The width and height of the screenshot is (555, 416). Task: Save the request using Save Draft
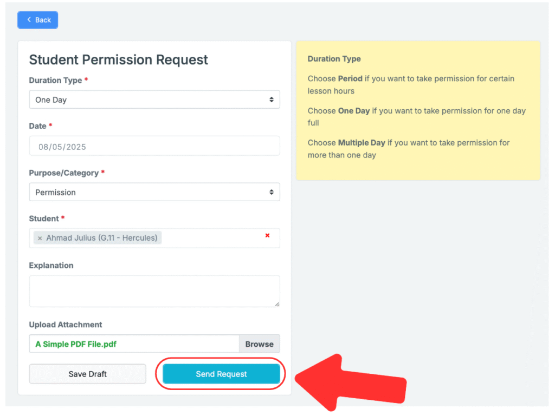(x=87, y=374)
